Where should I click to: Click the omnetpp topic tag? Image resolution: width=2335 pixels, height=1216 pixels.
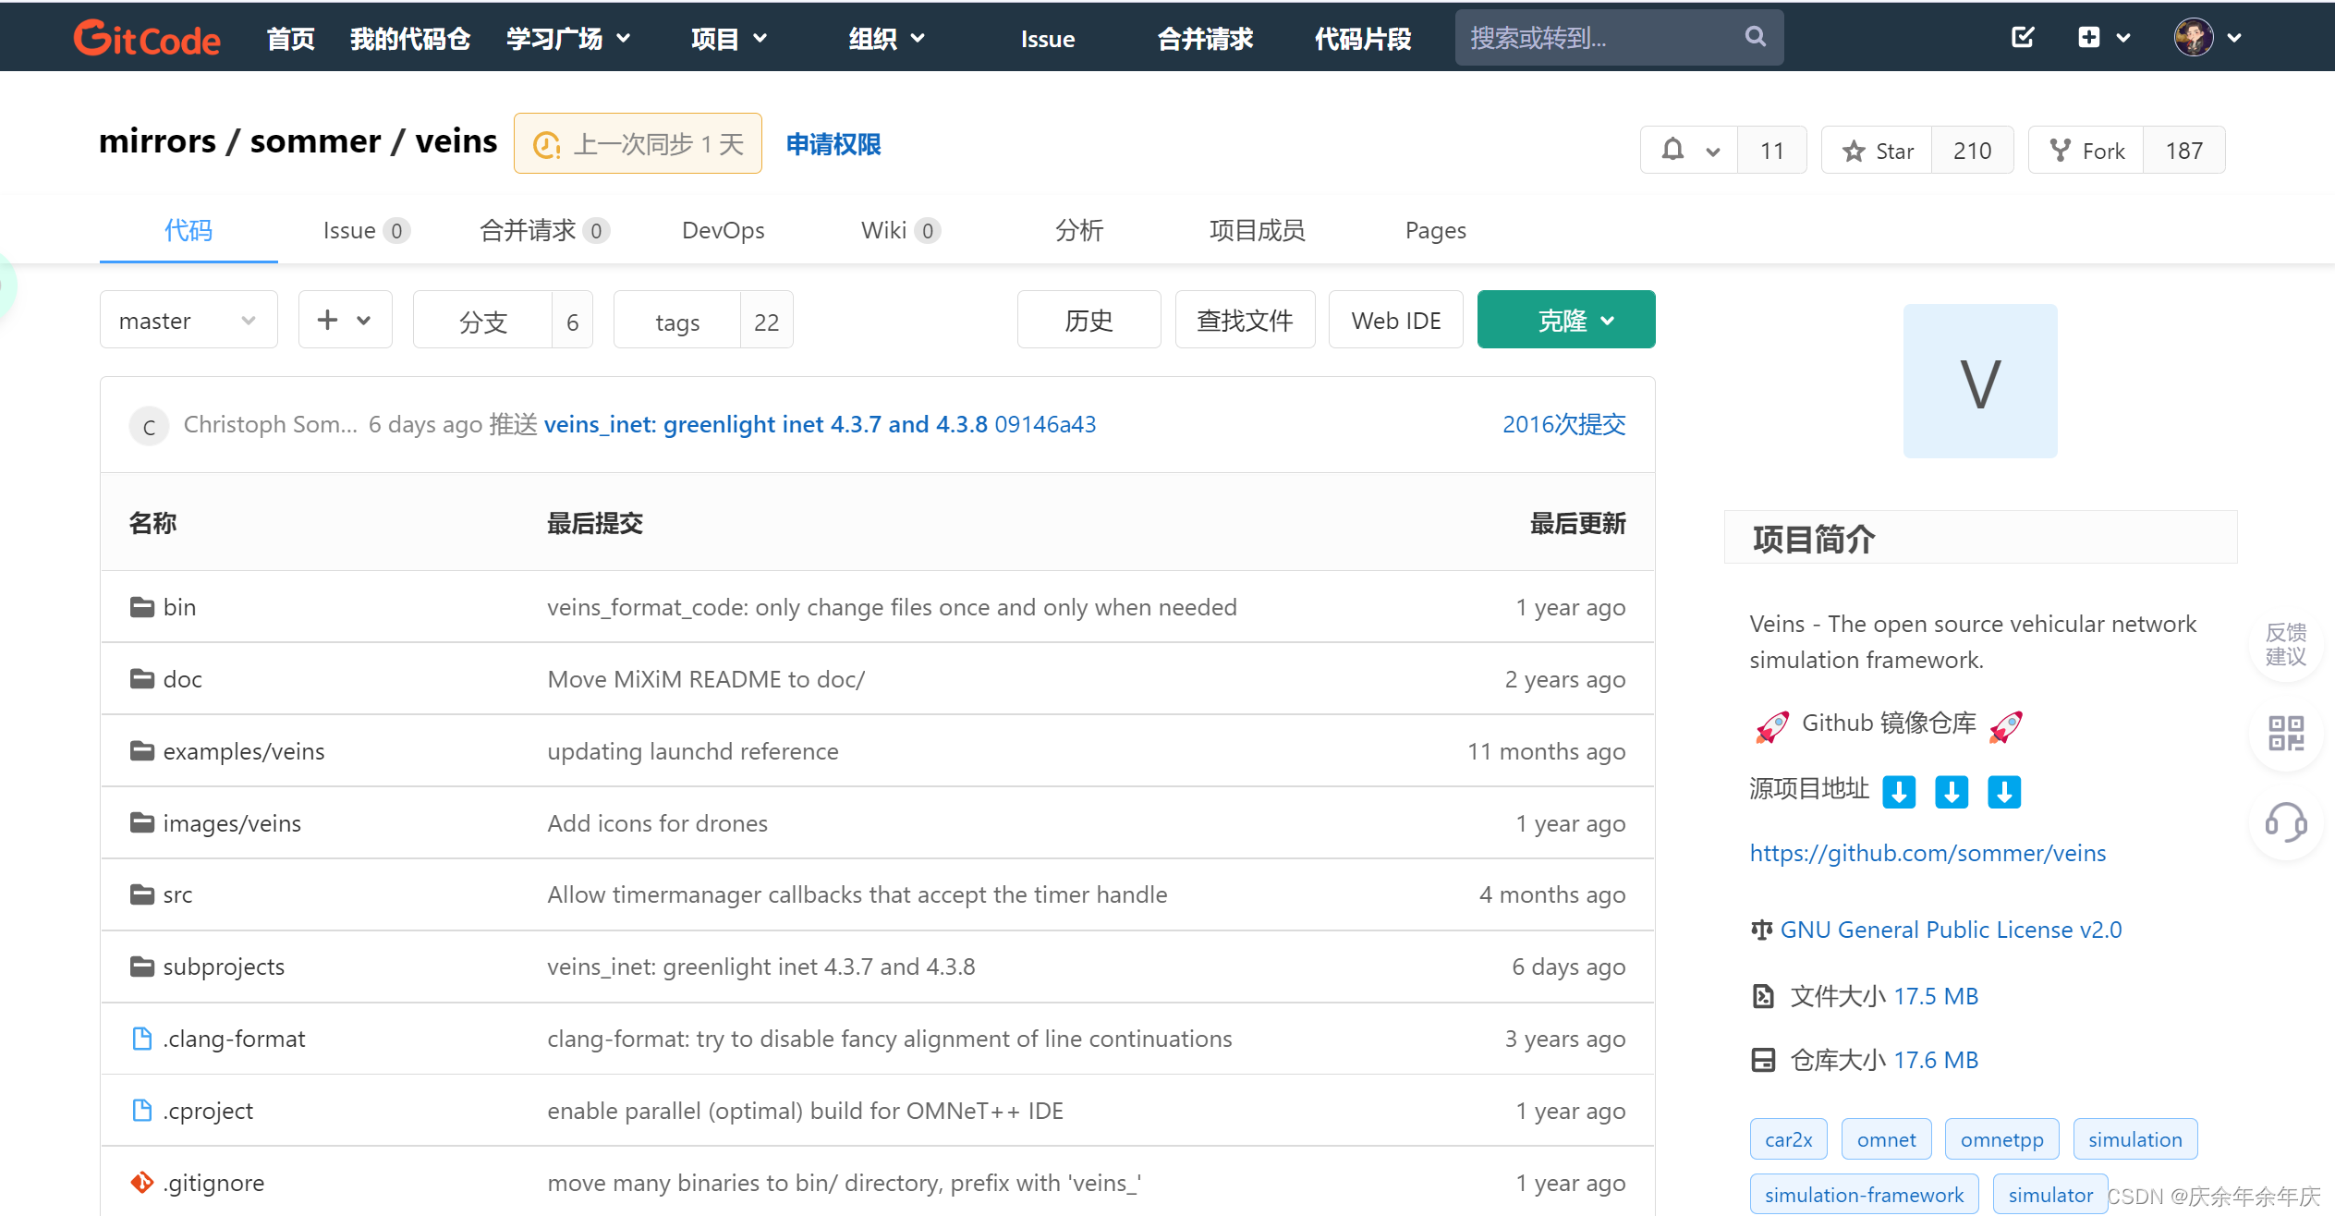2001,1139
